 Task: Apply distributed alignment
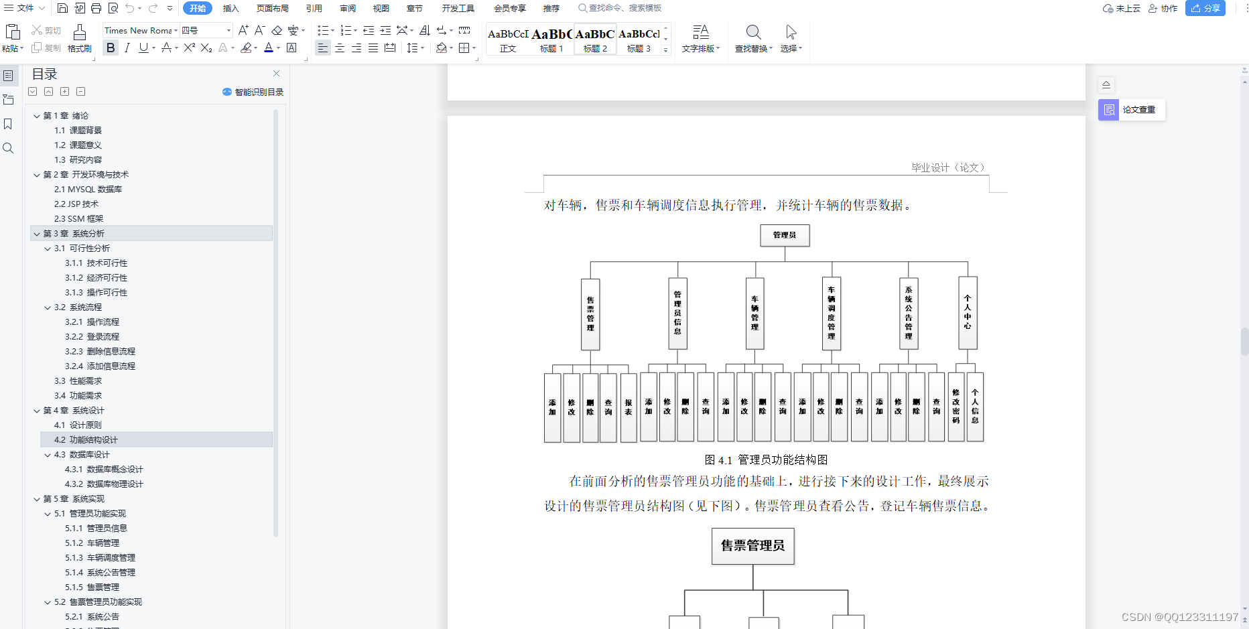click(390, 48)
